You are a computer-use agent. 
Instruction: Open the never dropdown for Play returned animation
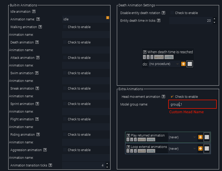182,137
